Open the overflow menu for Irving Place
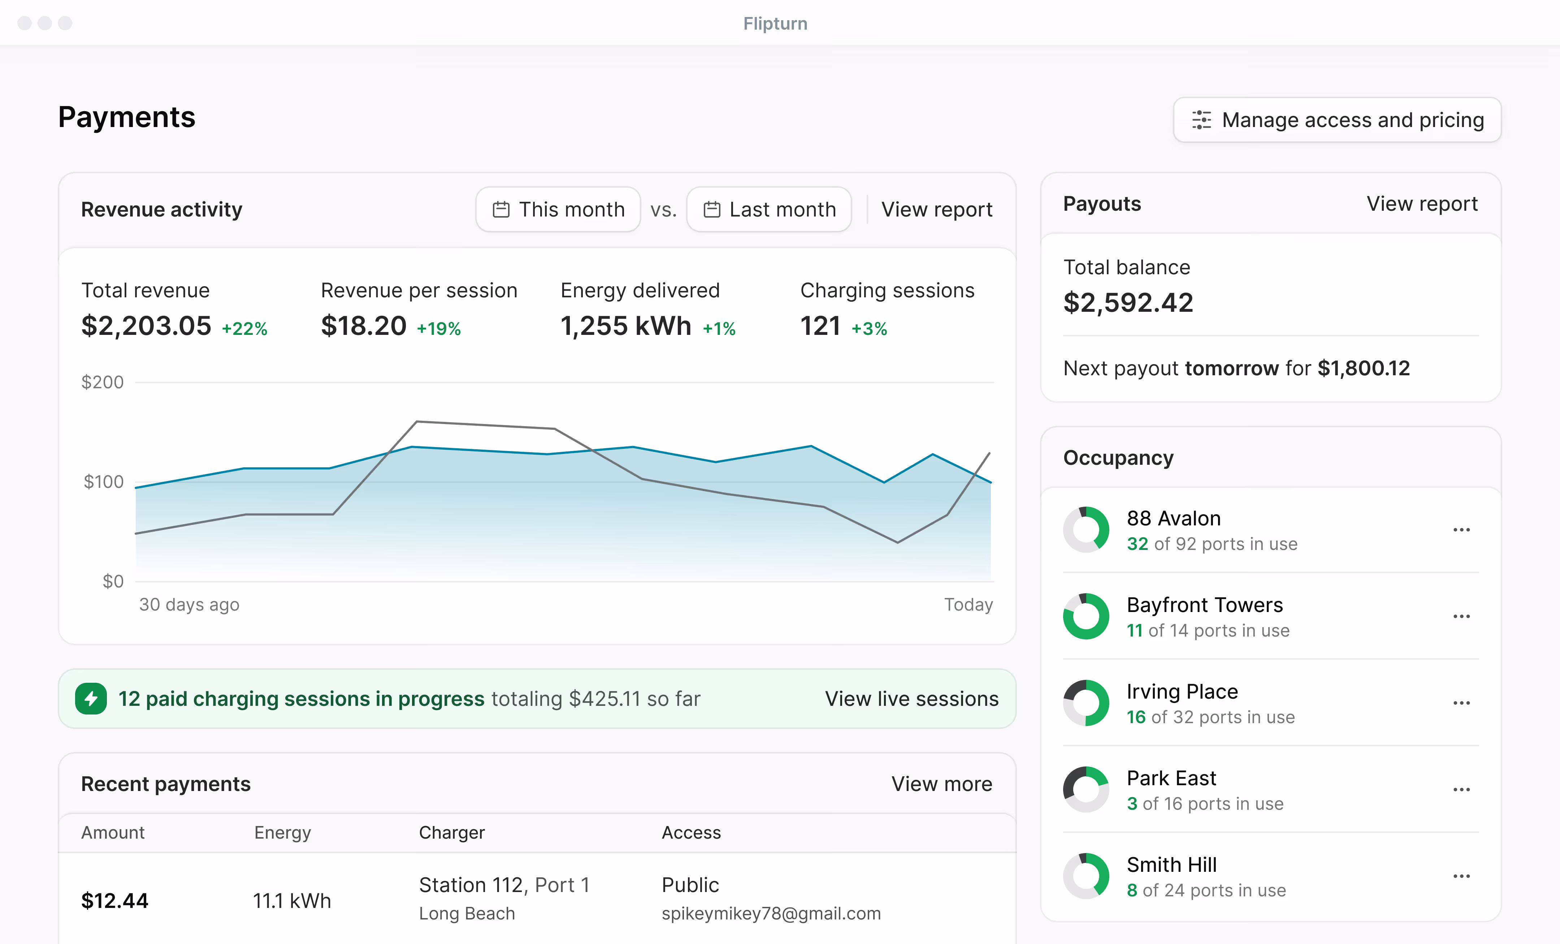 [x=1462, y=702]
